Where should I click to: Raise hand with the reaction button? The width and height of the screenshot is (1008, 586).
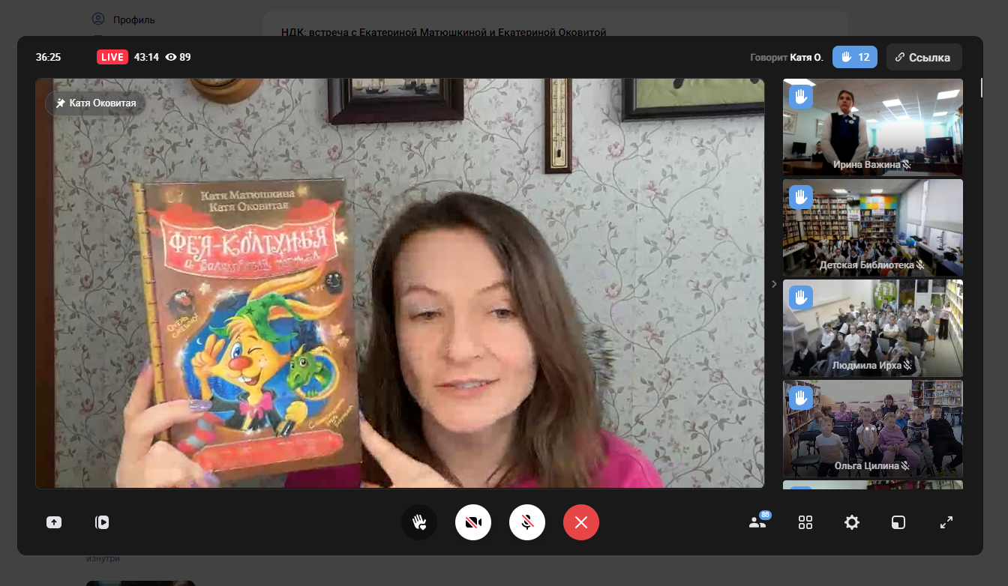tap(419, 522)
